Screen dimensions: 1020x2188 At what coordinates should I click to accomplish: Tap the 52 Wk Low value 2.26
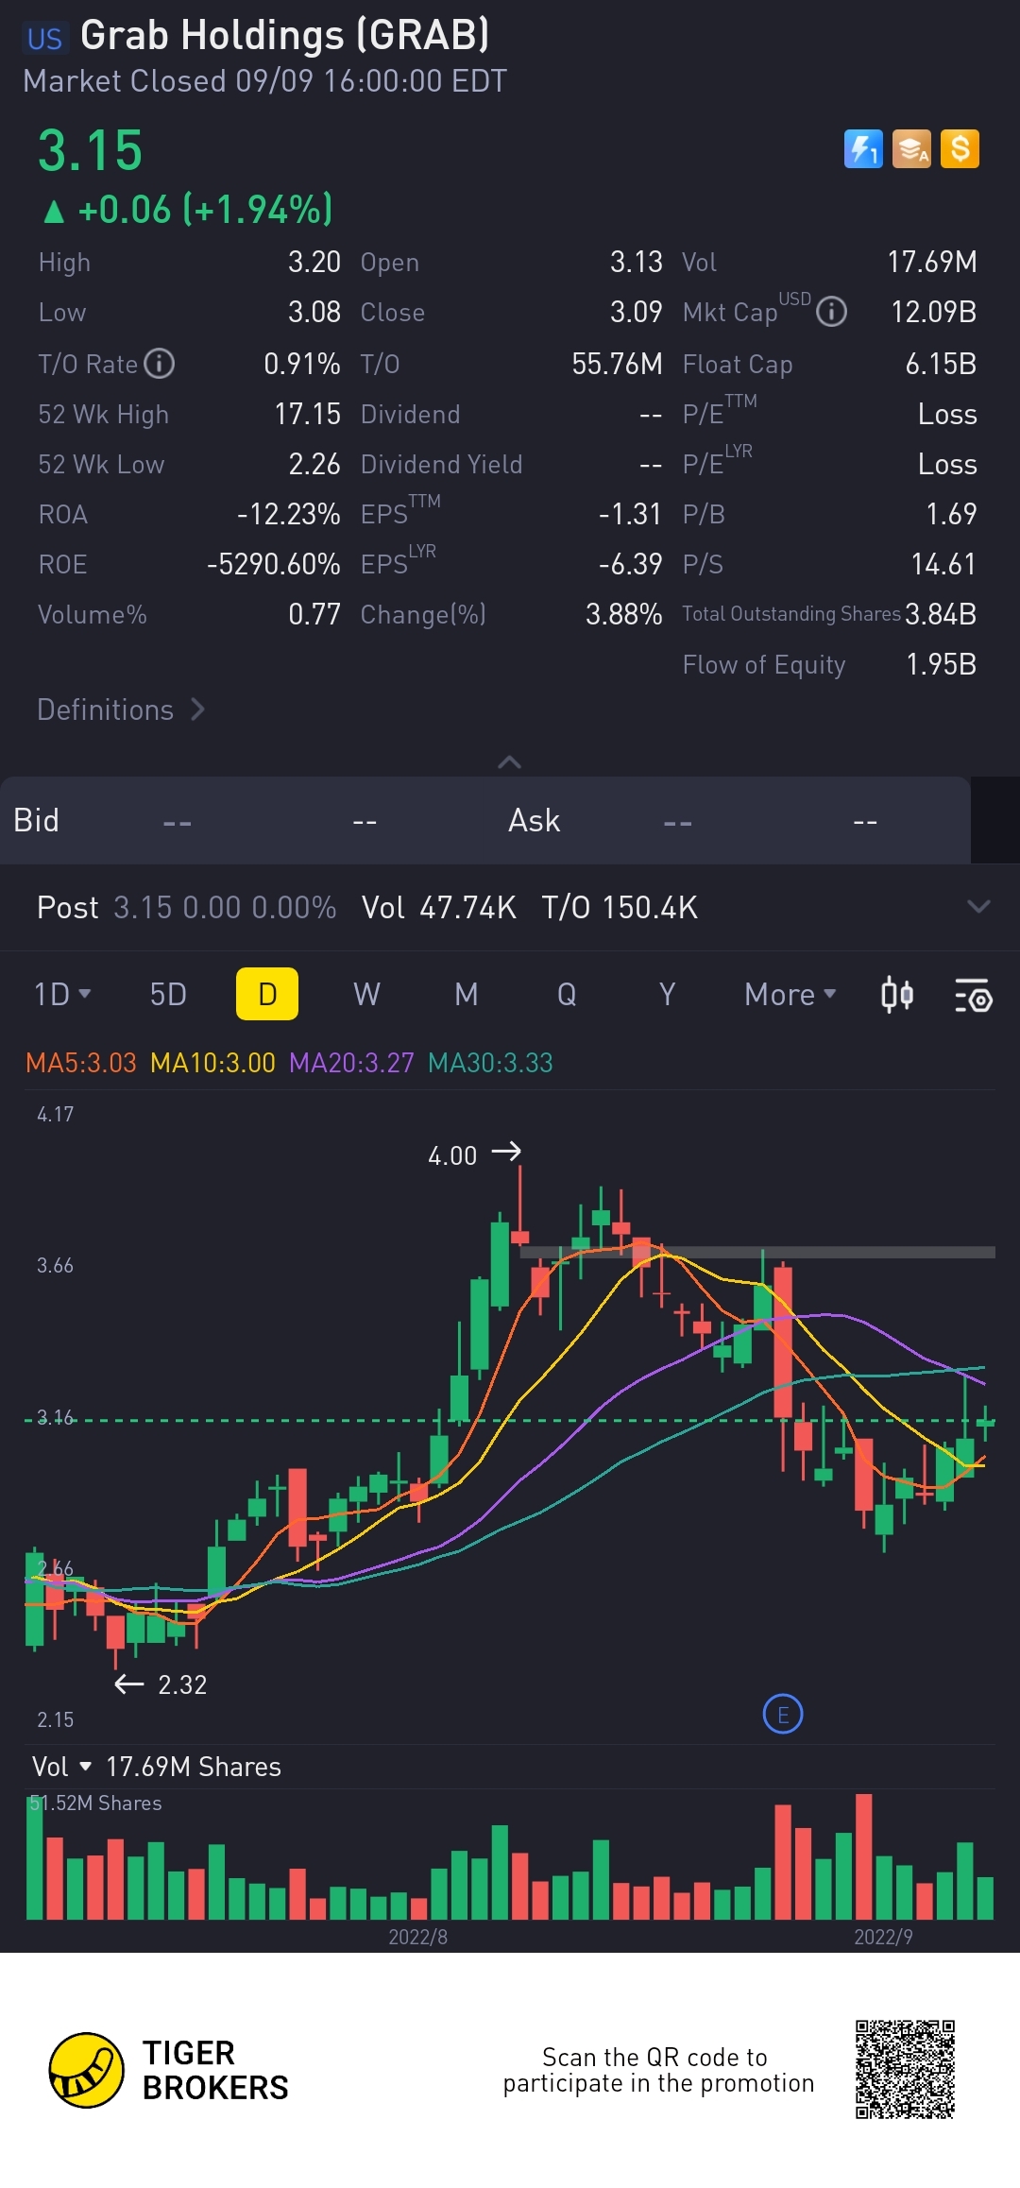(x=314, y=464)
